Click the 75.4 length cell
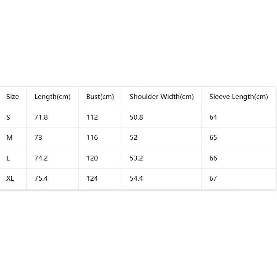The image size is (277, 277). (41, 179)
